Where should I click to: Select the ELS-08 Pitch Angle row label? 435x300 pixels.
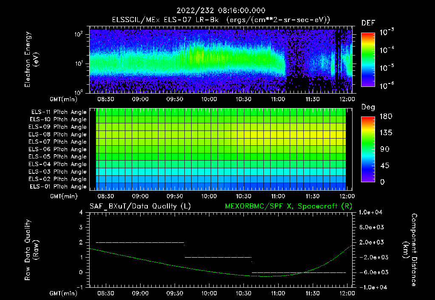pos(57,134)
